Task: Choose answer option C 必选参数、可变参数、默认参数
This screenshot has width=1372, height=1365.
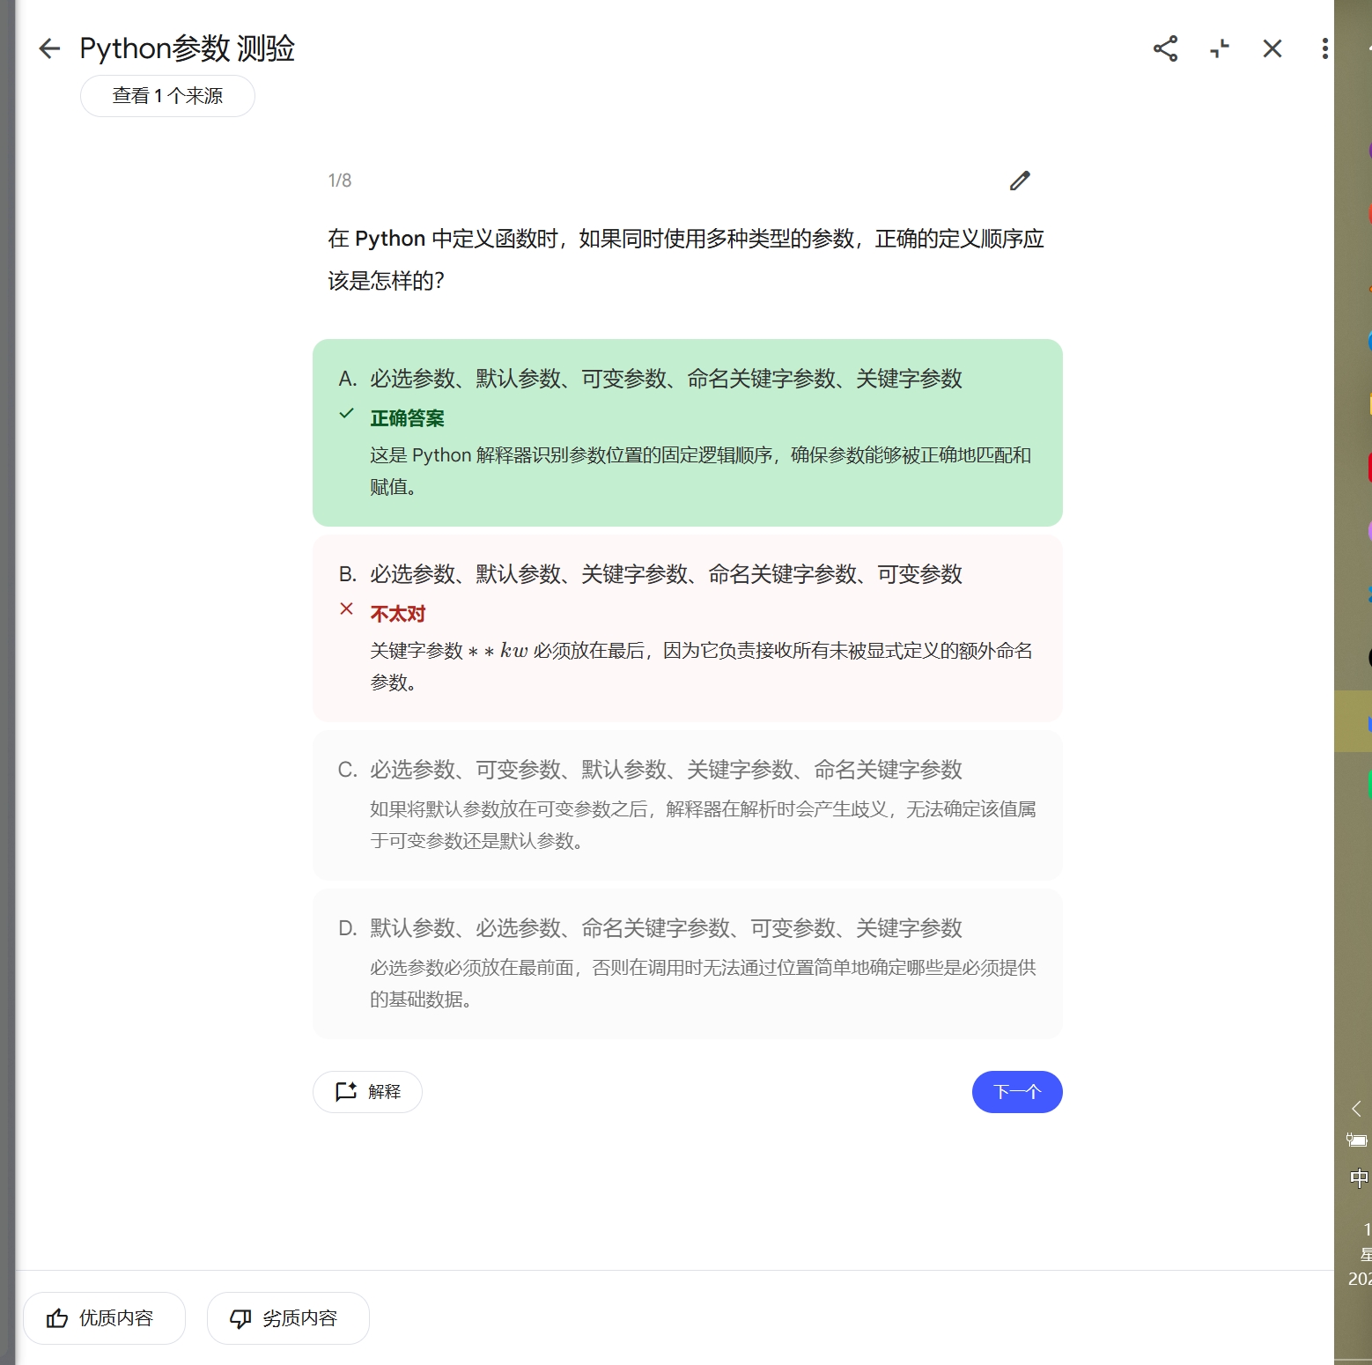Action: pos(688,805)
